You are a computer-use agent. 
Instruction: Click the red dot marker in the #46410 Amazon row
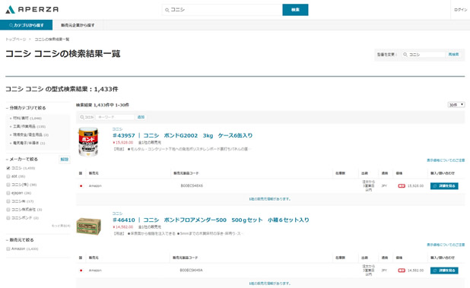point(81,271)
